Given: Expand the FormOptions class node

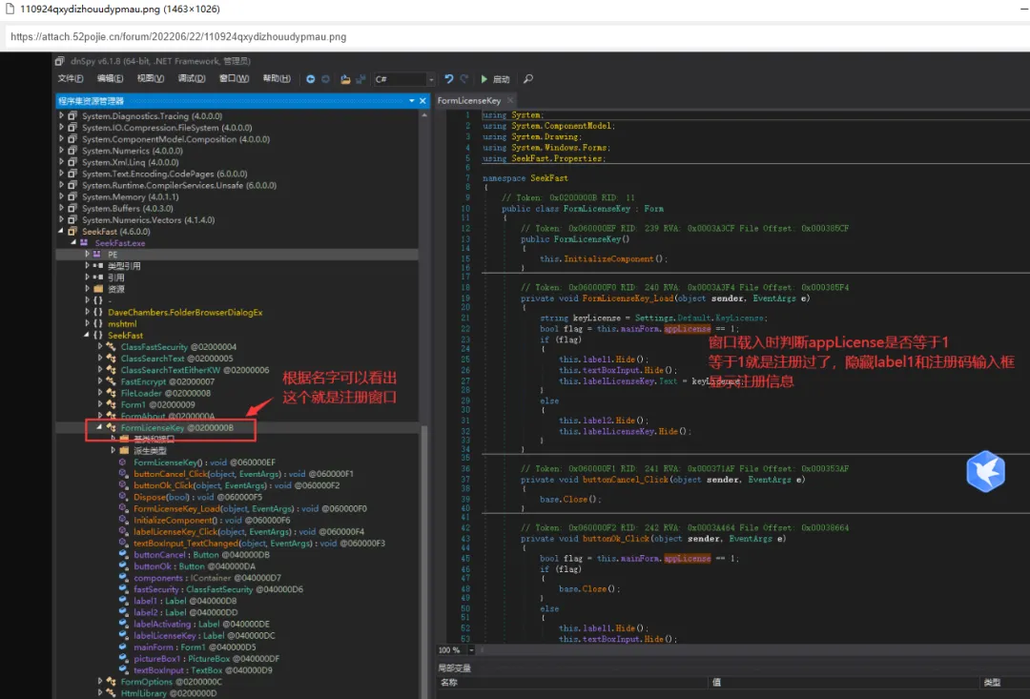Looking at the screenshot, I should (x=100, y=682).
